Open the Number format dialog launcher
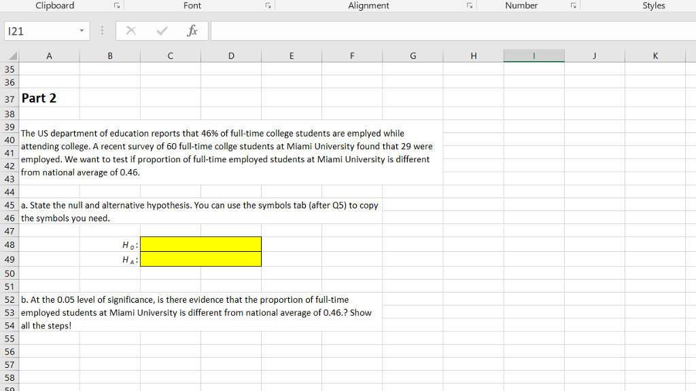696x391 pixels. click(573, 5)
